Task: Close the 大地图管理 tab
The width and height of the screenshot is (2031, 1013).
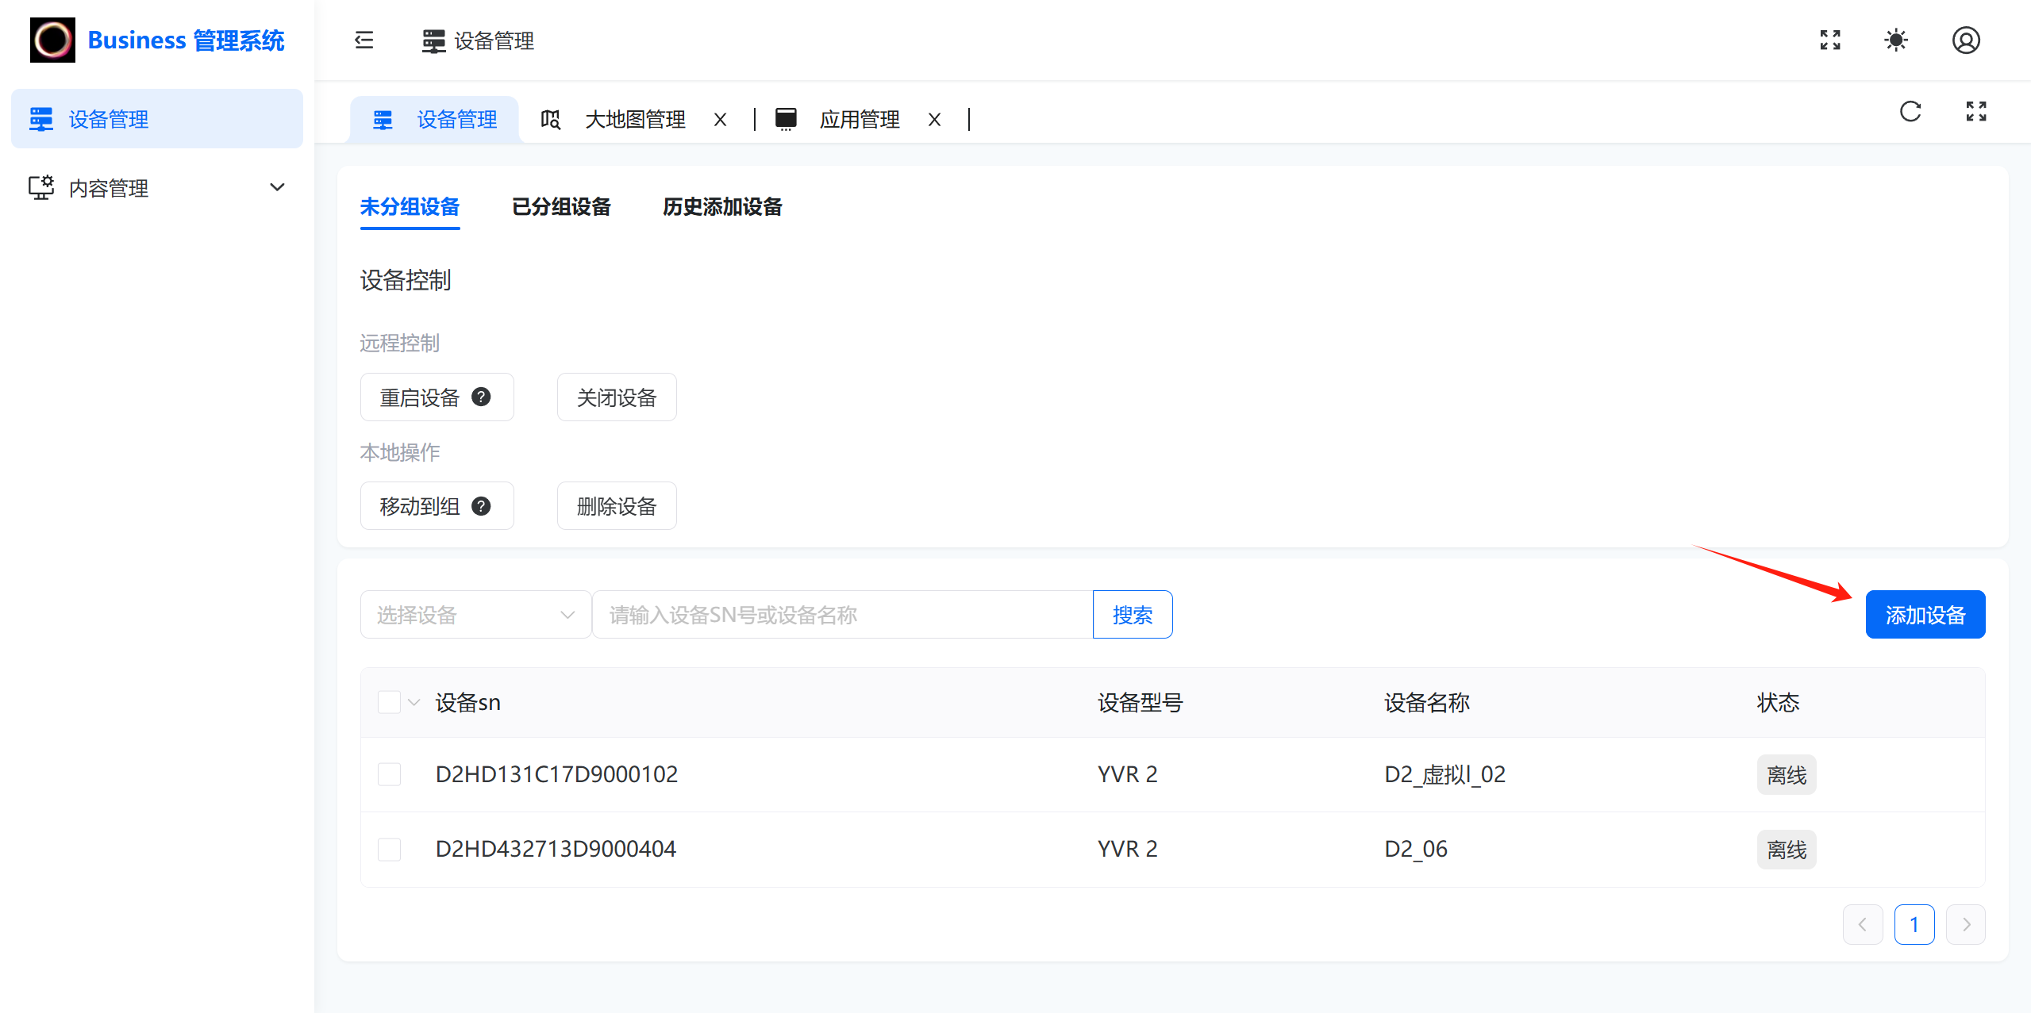Action: click(x=720, y=120)
